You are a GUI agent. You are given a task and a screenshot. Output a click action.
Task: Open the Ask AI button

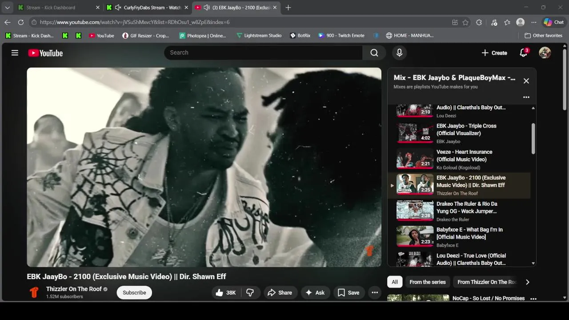pyautogui.click(x=315, y=292)
